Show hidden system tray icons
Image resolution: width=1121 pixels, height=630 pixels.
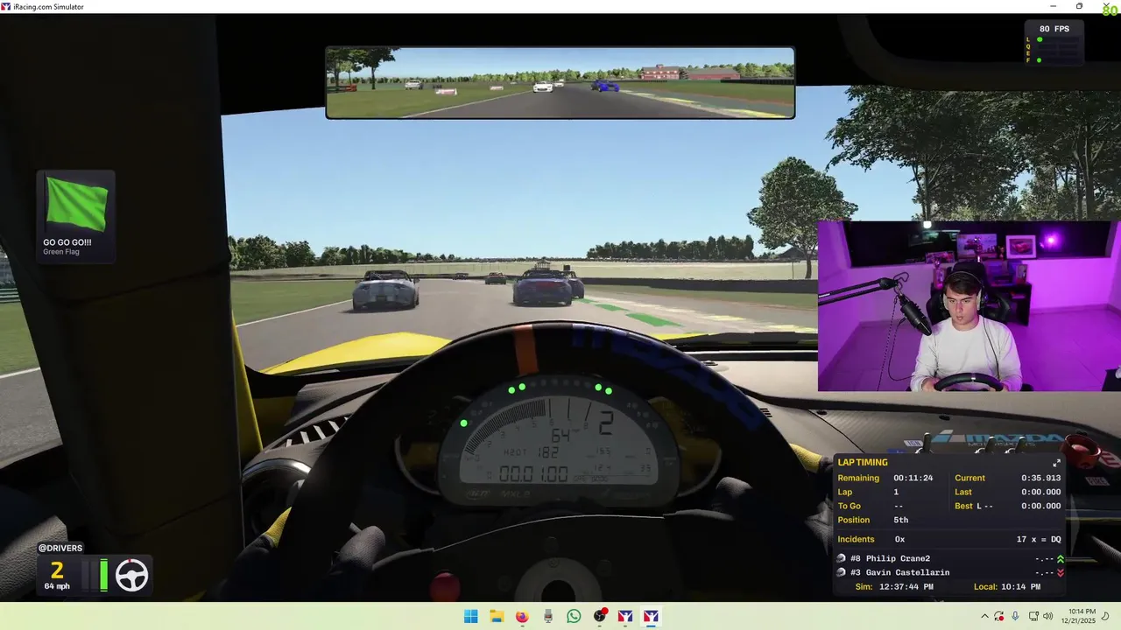(x=984, y=616)
